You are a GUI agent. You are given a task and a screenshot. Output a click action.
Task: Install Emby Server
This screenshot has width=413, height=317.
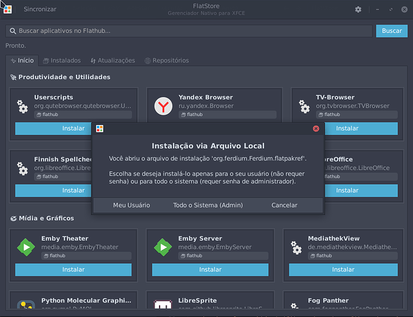click(210, 269)
